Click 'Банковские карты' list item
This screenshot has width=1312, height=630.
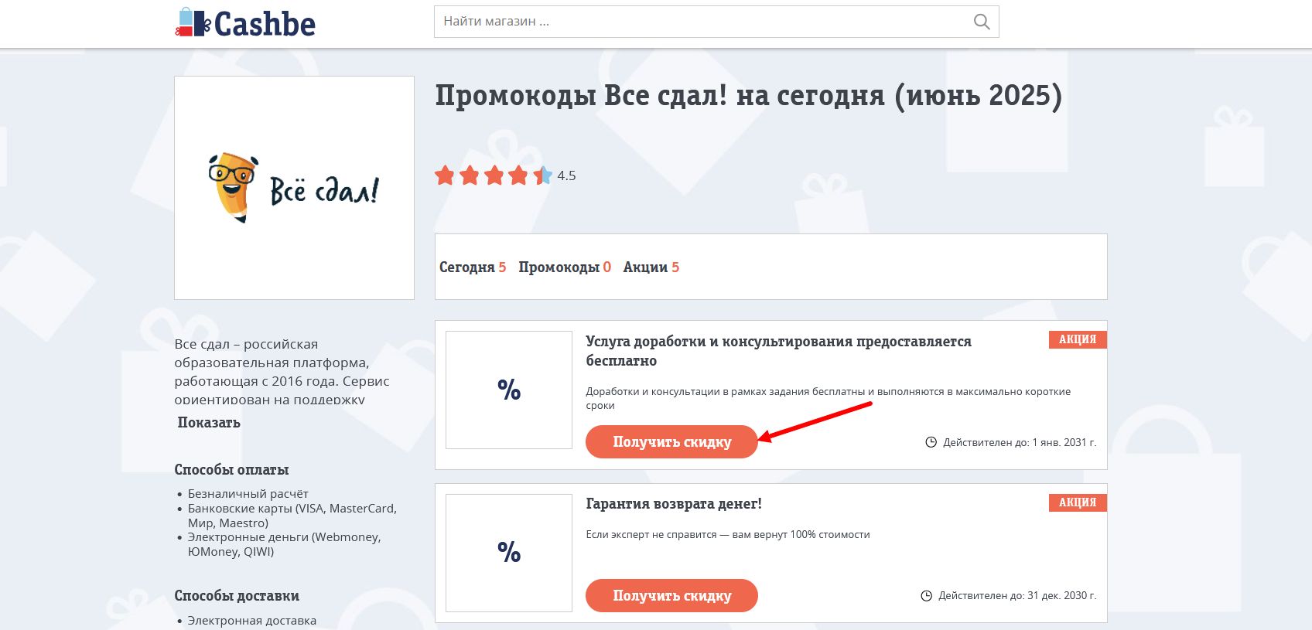pyautogui.click(x=292, y=516)
